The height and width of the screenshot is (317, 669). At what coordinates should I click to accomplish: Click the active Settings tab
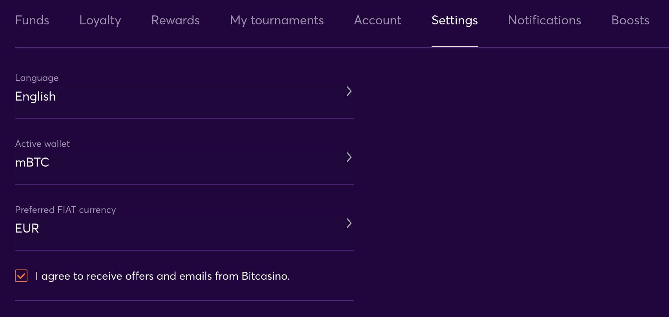454,20
